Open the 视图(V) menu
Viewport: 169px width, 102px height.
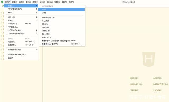click(57, 2)
